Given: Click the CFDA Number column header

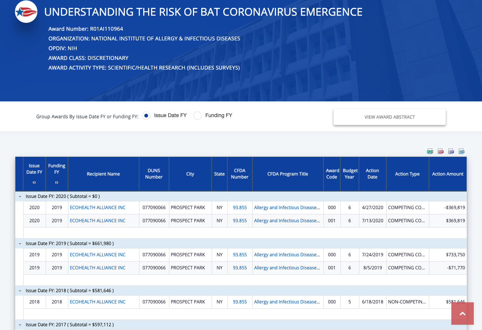Looking at the screenshot, I should [240, 174].
